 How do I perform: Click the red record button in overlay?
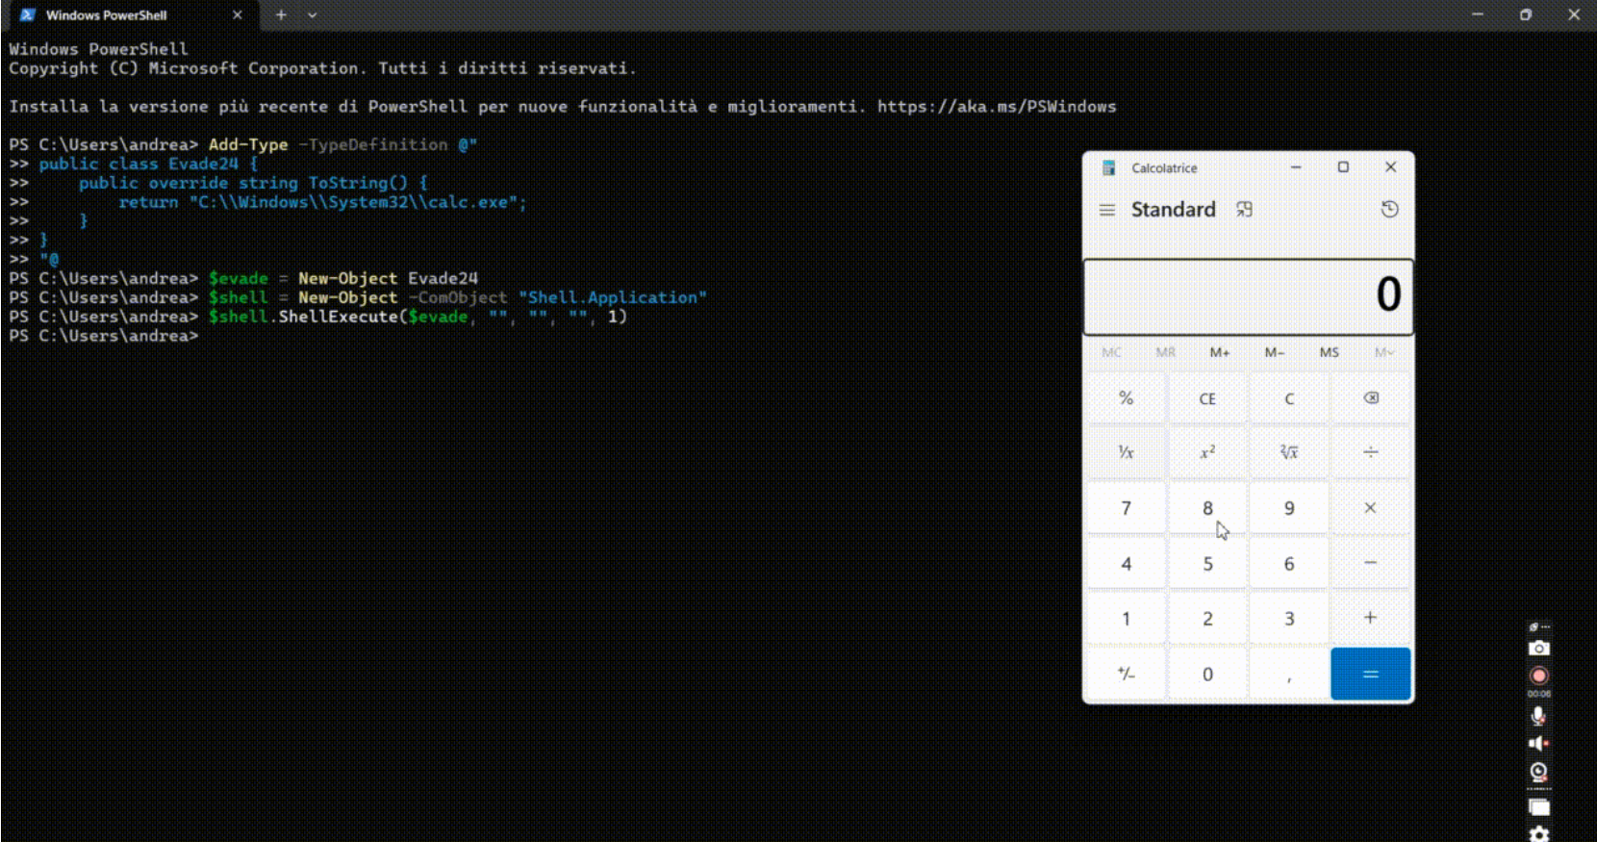tap(1538, 676)
